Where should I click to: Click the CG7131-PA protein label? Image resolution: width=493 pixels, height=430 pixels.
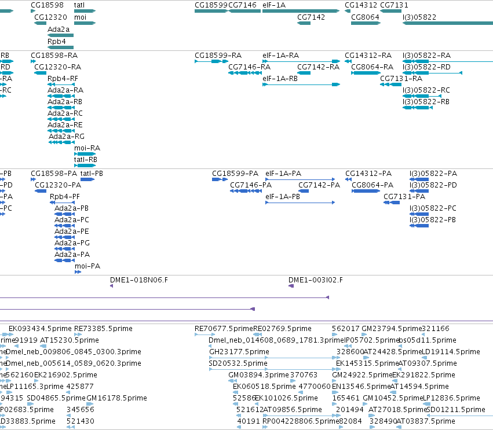[x=404, y=197]
